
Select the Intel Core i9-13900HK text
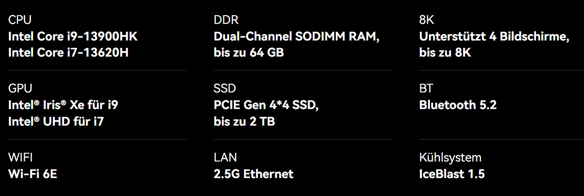tap(73, 37)
